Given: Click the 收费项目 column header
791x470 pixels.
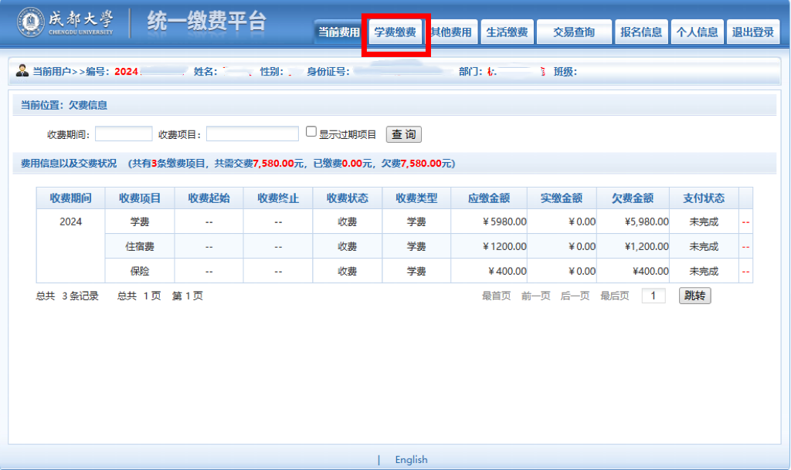Looking at the screenshot, I should coord(140,198).
